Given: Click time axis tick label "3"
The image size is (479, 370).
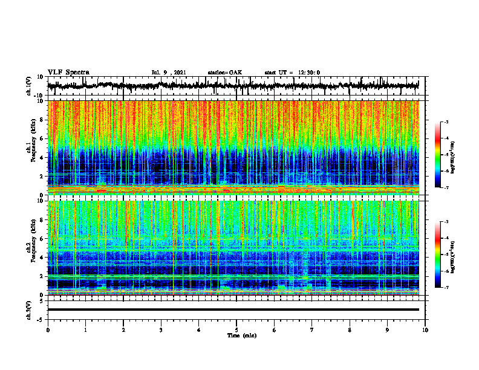Looking at the screenshot, I should pos(161,330).
